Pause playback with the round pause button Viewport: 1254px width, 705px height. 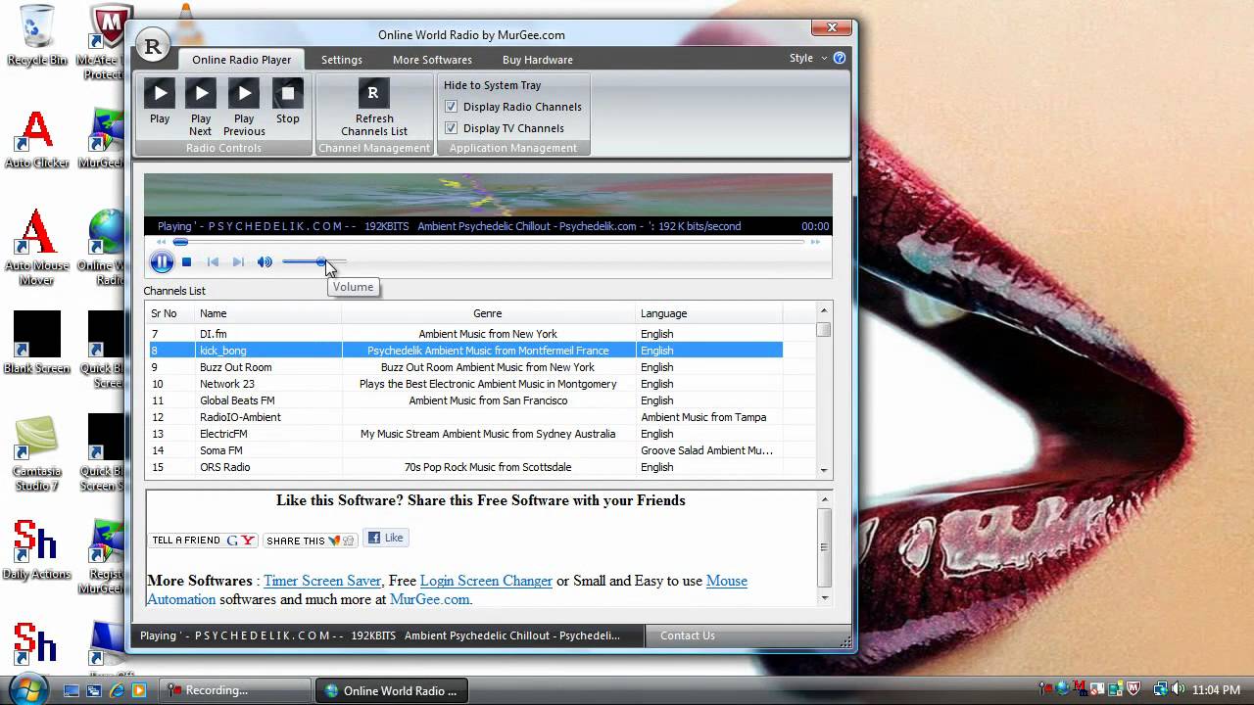162,261
